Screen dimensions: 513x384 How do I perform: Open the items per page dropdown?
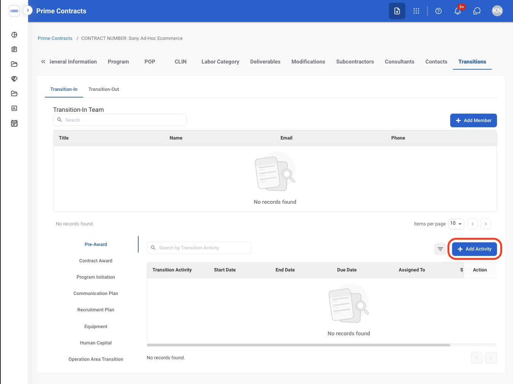[456, 224]
